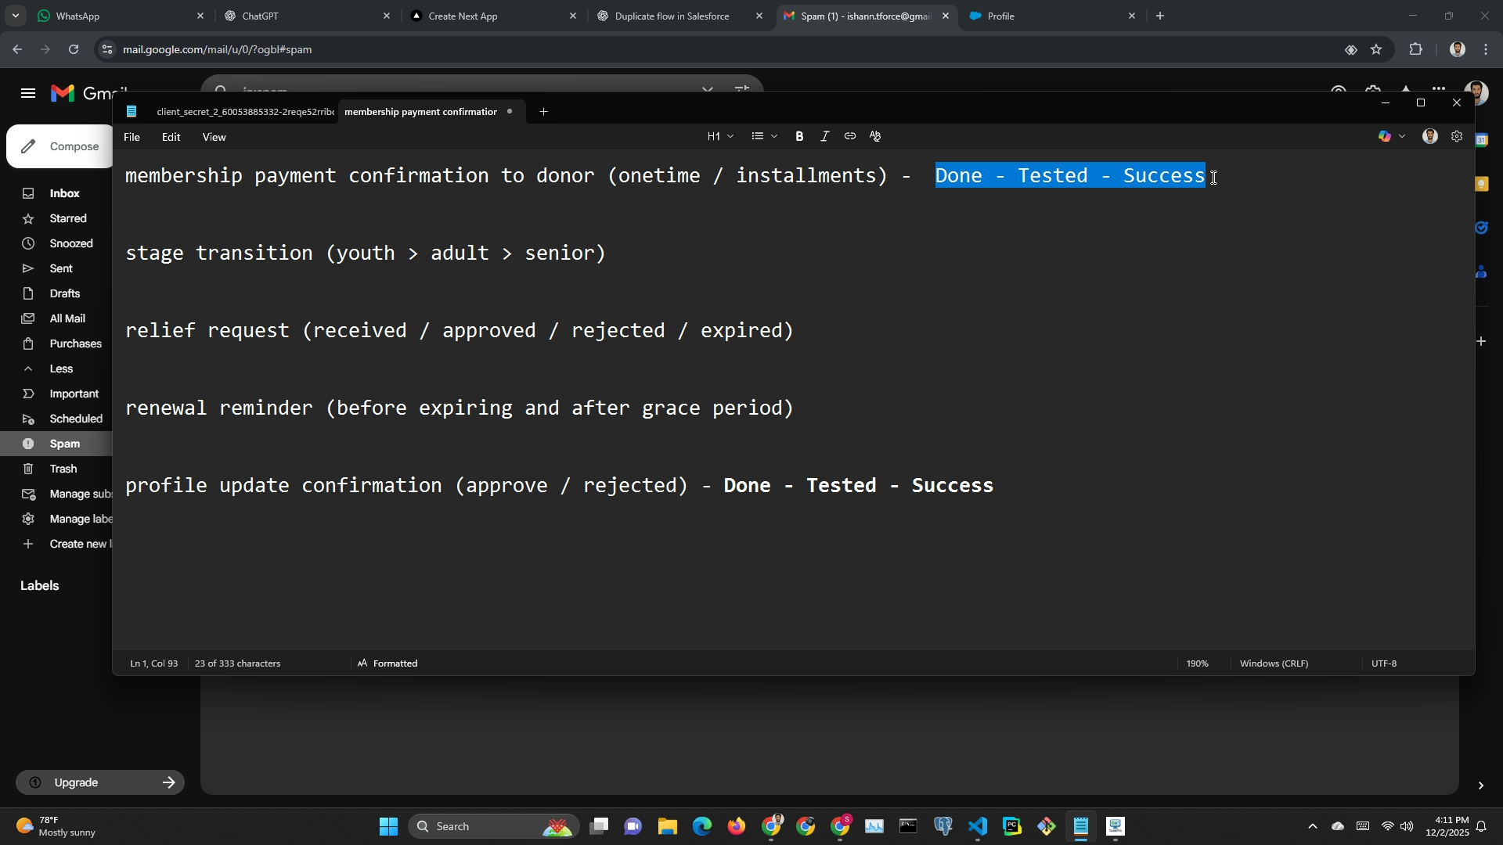
Task: Toggle the Formatted status indicator
Action: click(387, 663)
